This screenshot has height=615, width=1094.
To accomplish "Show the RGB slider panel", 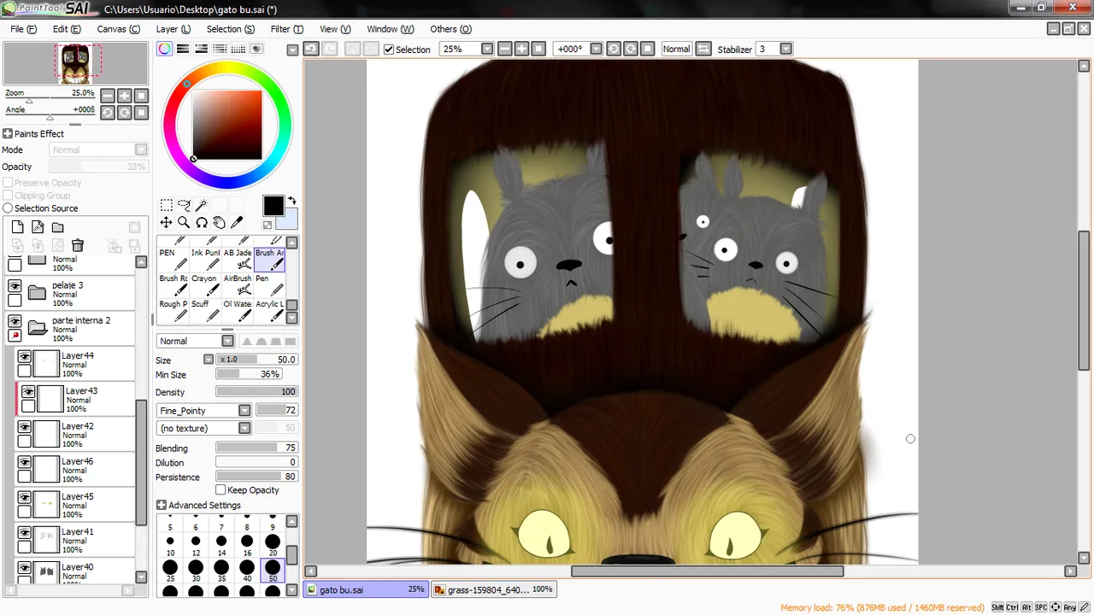I will [183, 49].
